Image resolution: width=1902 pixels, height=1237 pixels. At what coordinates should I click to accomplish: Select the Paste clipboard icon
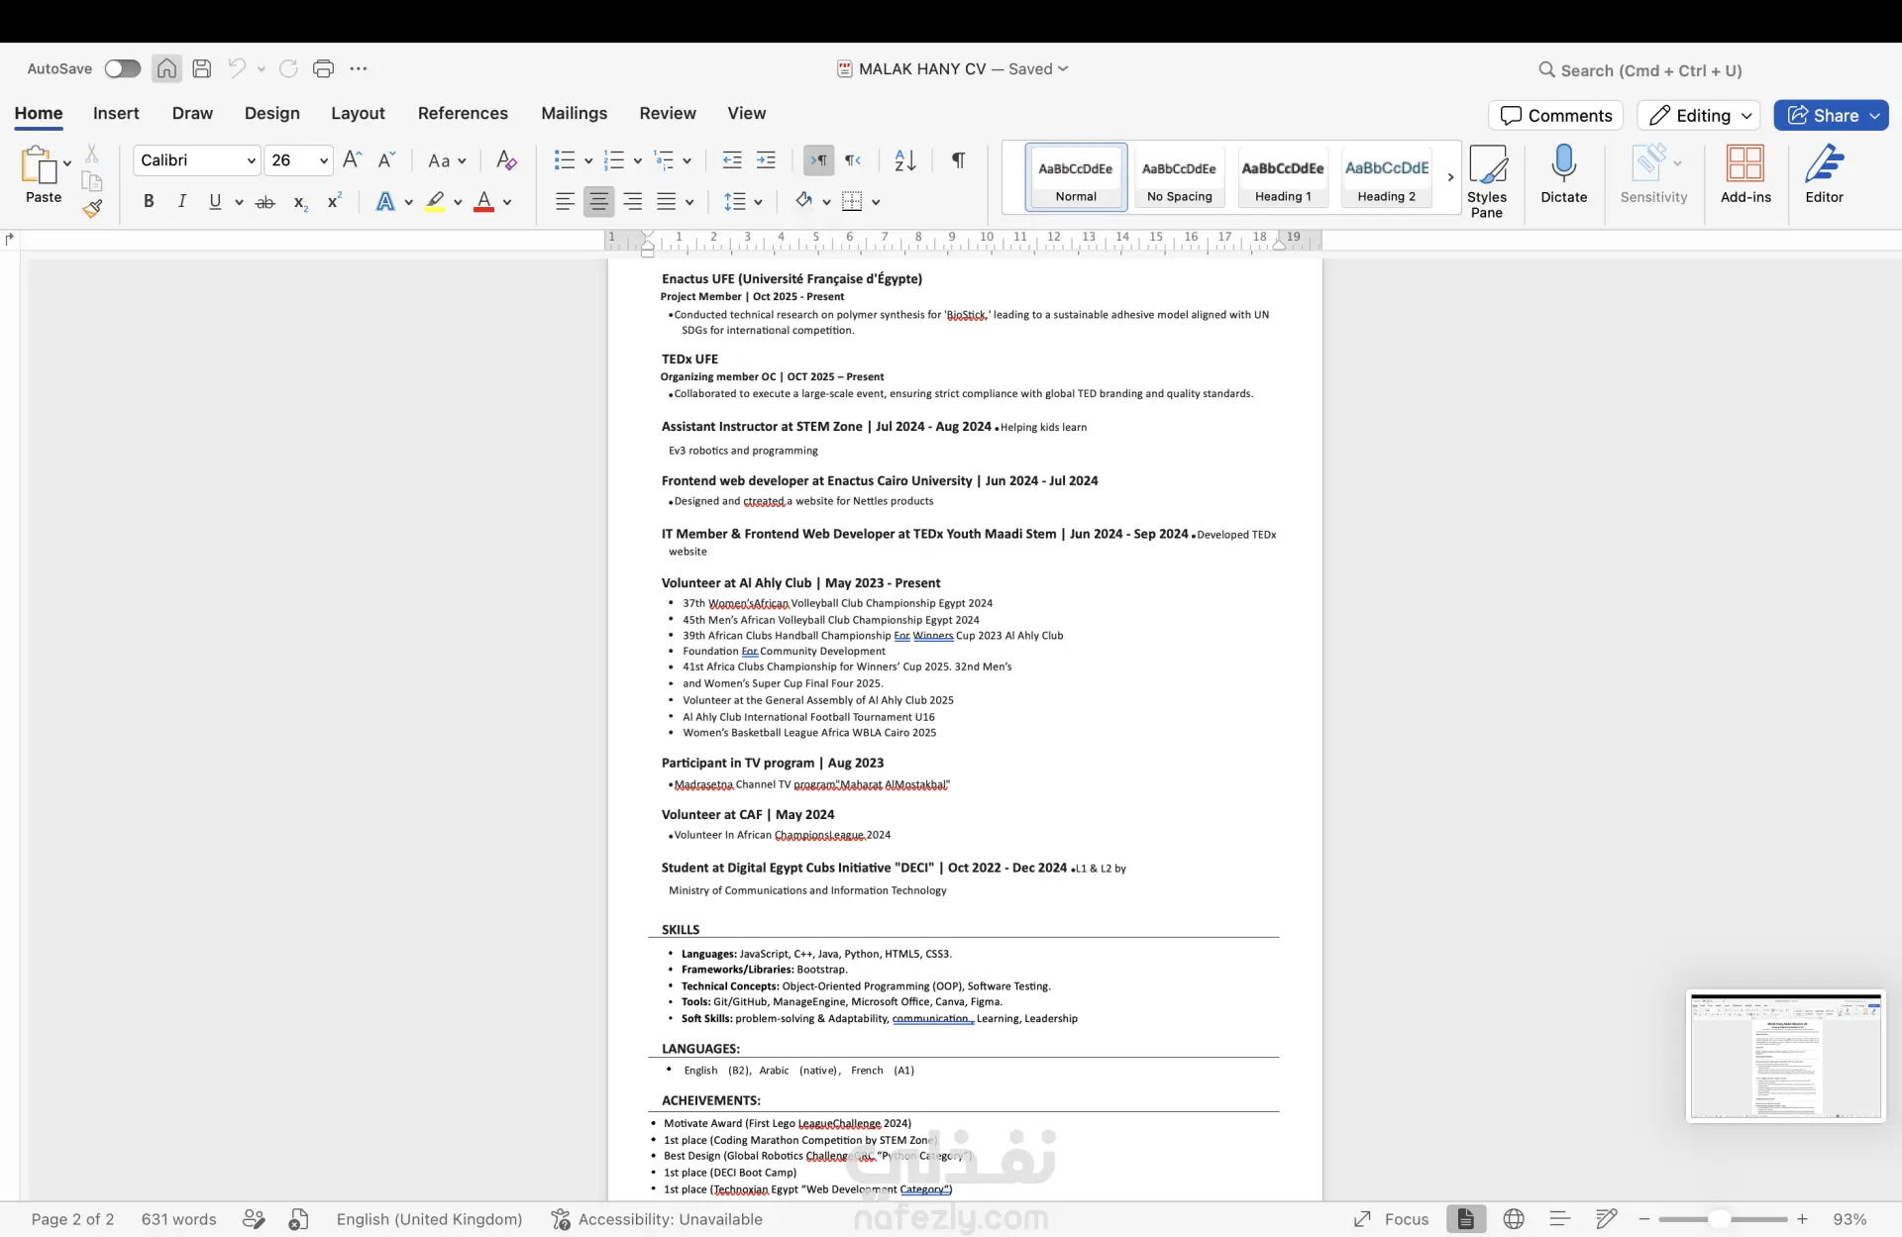tap(39, 164)
